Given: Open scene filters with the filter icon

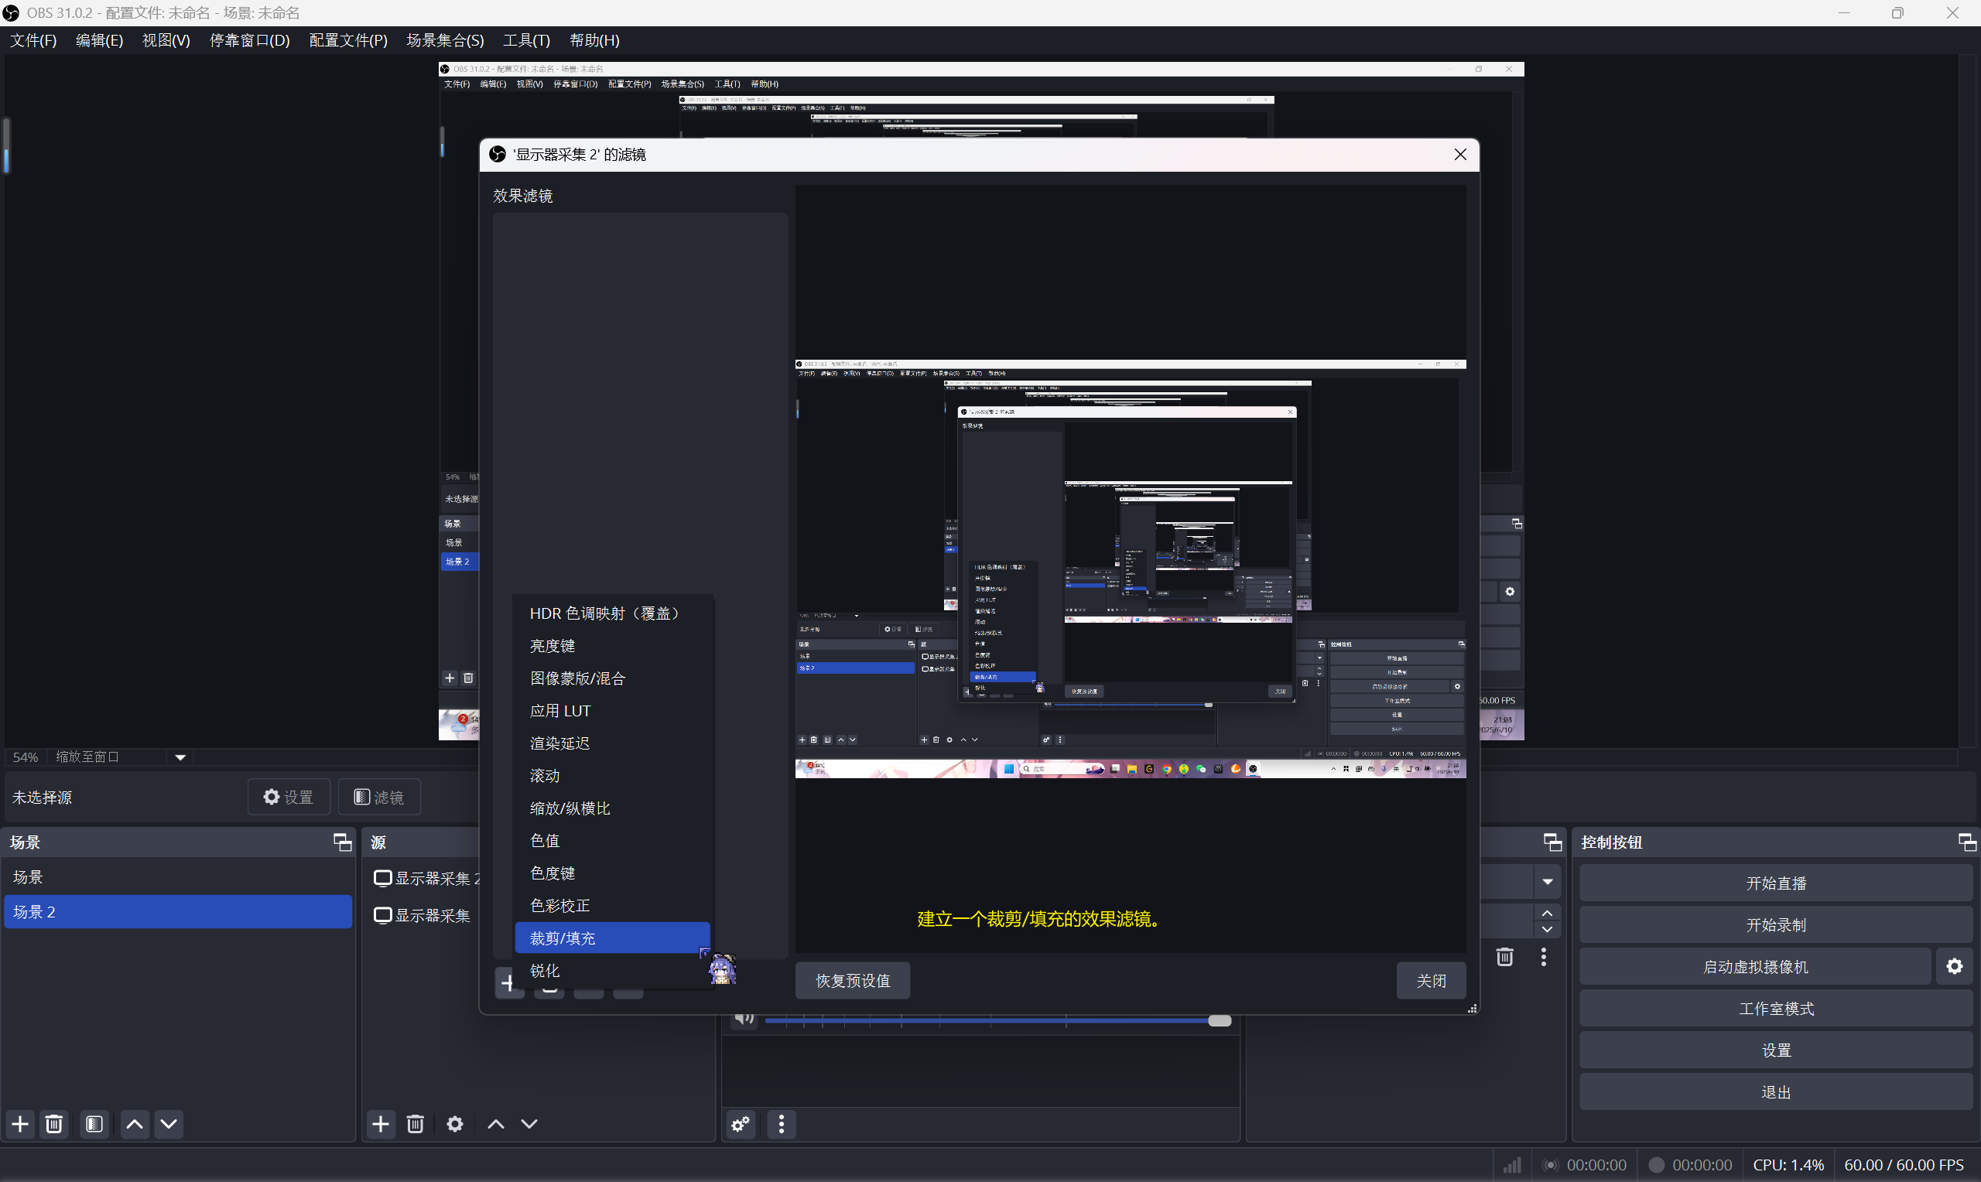Looking at the screenshot, I should click(x=94, y=1124).
